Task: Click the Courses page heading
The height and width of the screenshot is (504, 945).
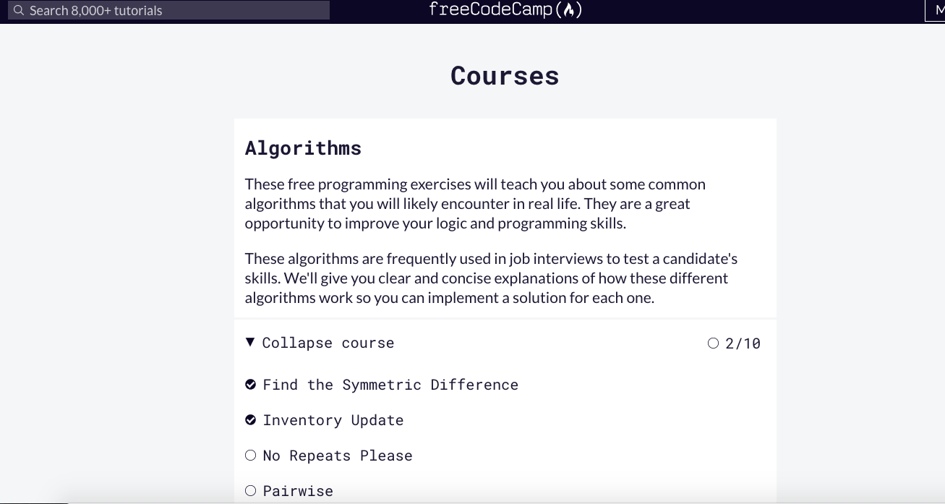Action: (x=505, y=76)
